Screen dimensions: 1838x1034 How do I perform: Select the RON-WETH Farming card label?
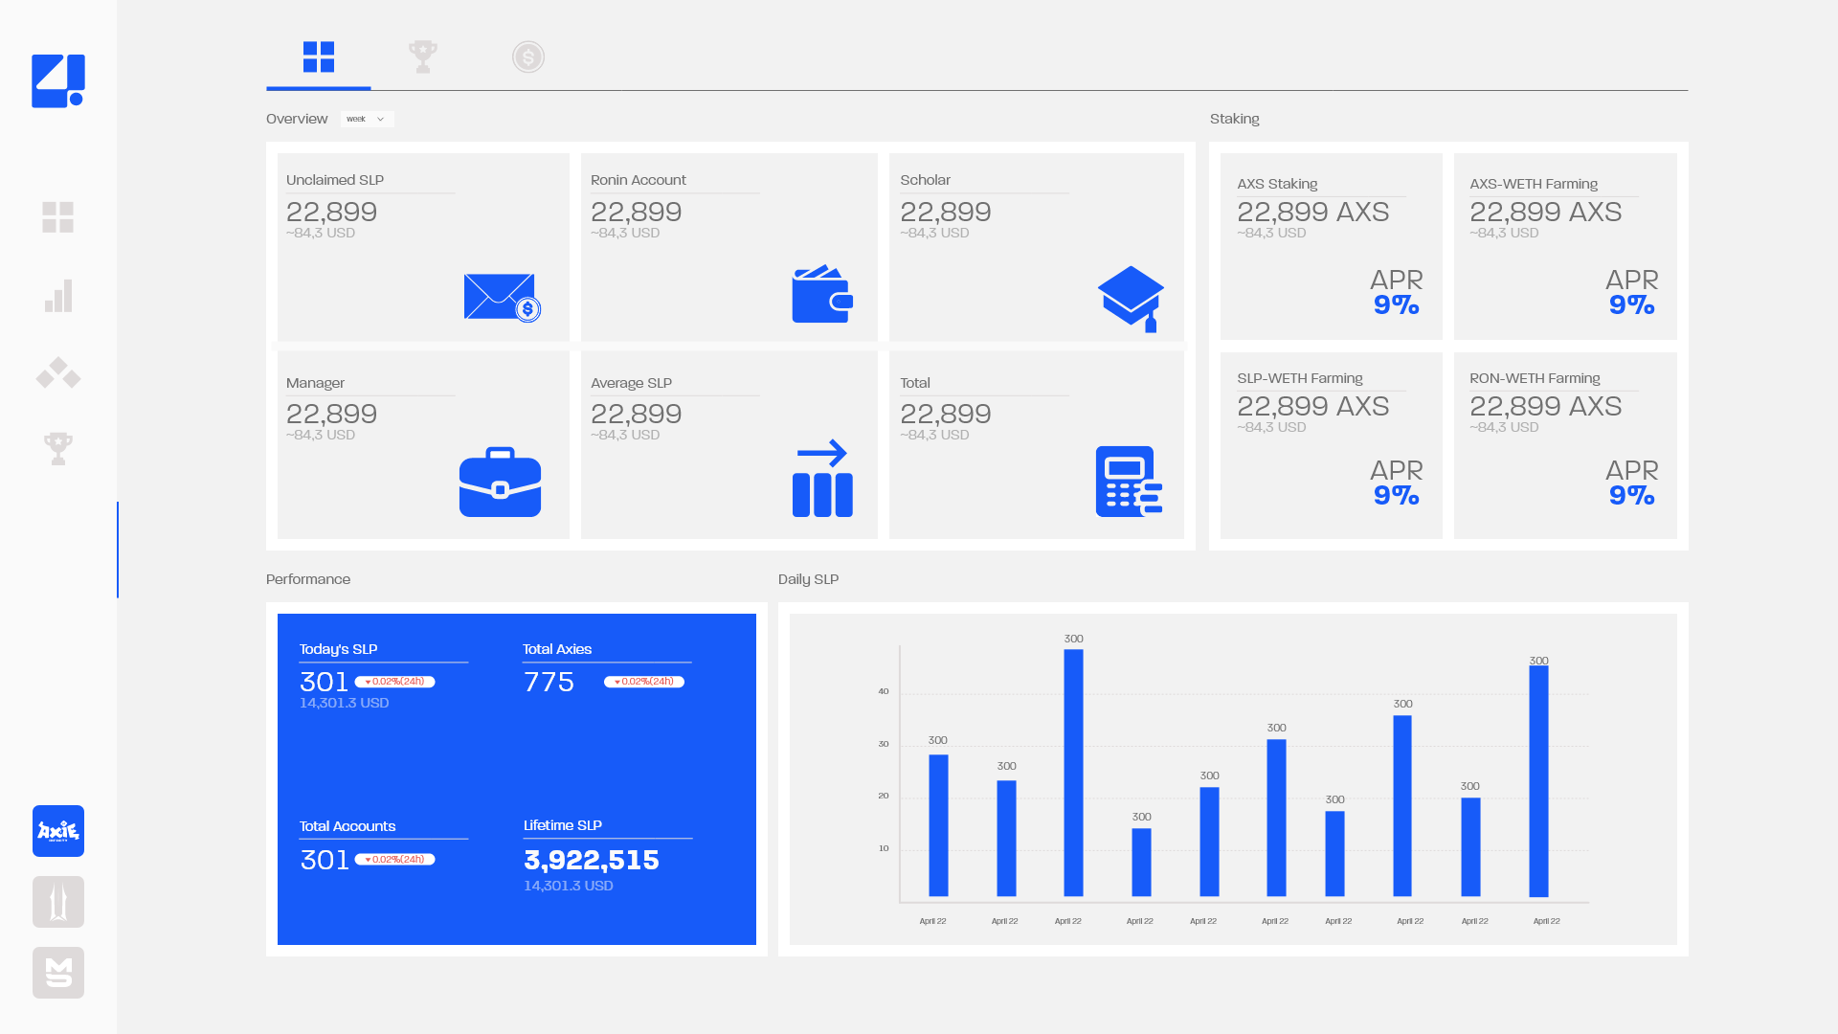[x=1535, y=378]
